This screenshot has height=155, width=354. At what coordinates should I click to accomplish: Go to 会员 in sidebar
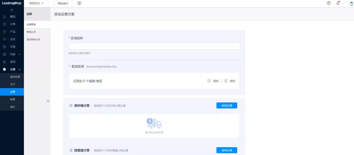(13, 39)
